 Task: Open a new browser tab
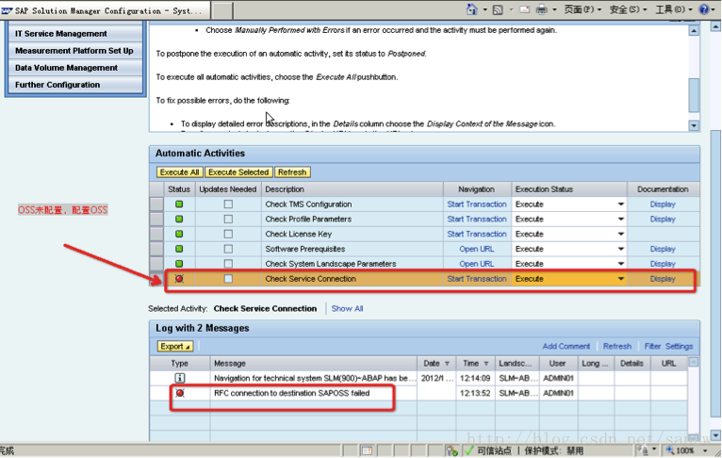(x=222, y=10)
